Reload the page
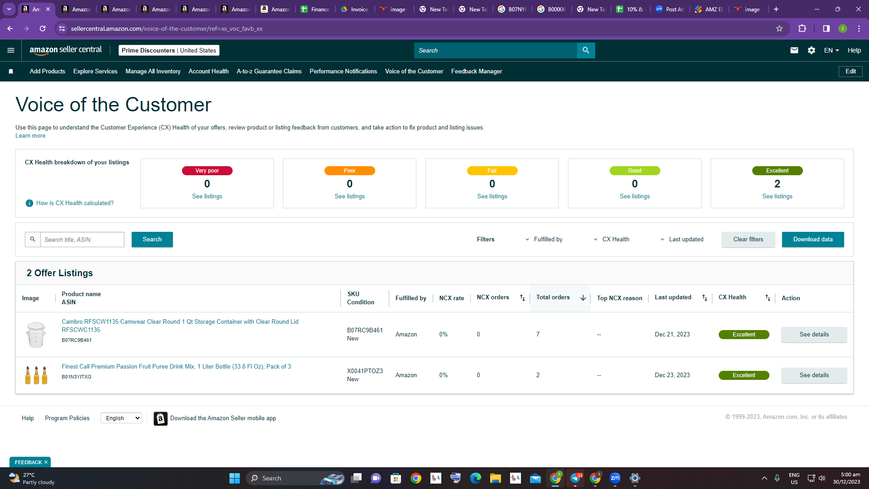This screenshot has height=489, width=869. click(43, 29)
